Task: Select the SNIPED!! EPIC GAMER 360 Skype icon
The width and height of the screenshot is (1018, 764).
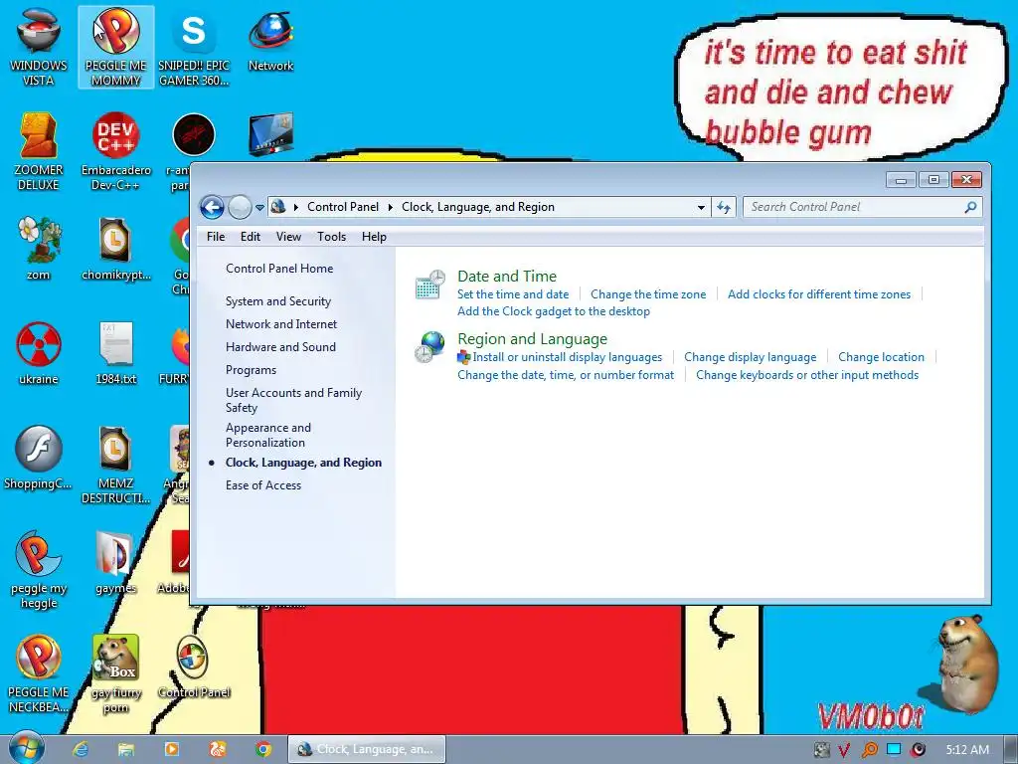Action: (x=194, y=48)
